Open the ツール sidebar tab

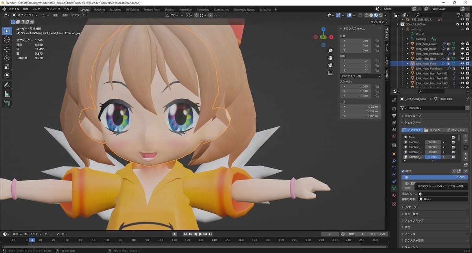pyautogui.click(x=387, y=48)
